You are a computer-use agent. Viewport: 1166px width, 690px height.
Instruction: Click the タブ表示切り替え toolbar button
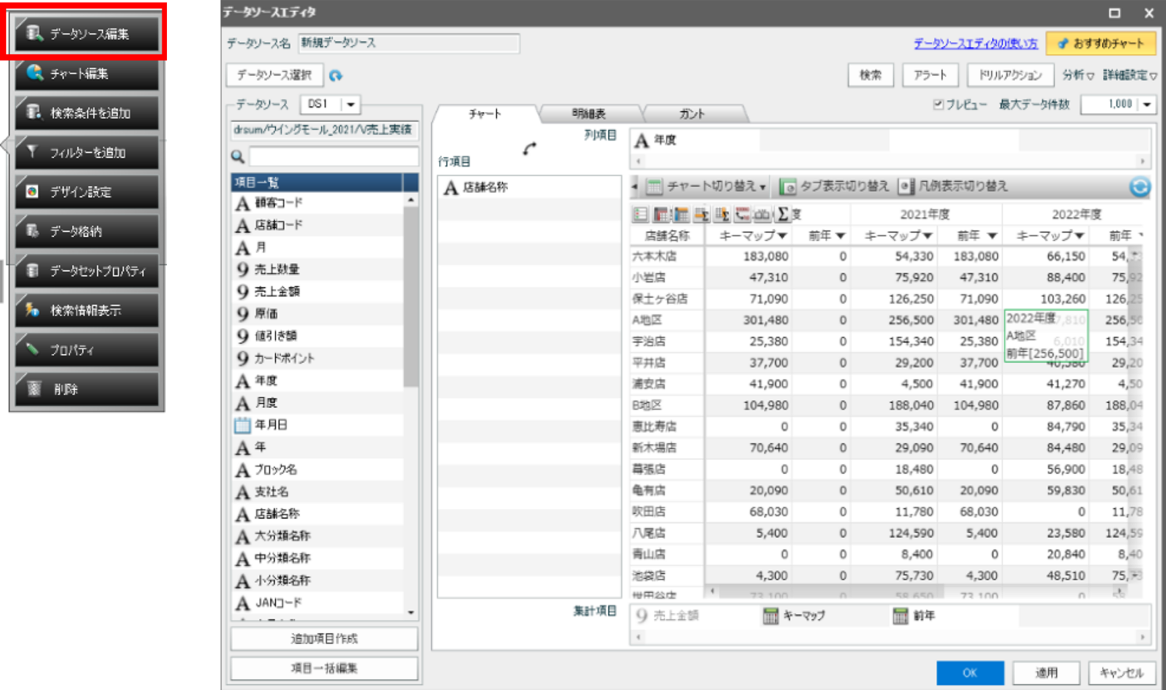pos(834,187)
